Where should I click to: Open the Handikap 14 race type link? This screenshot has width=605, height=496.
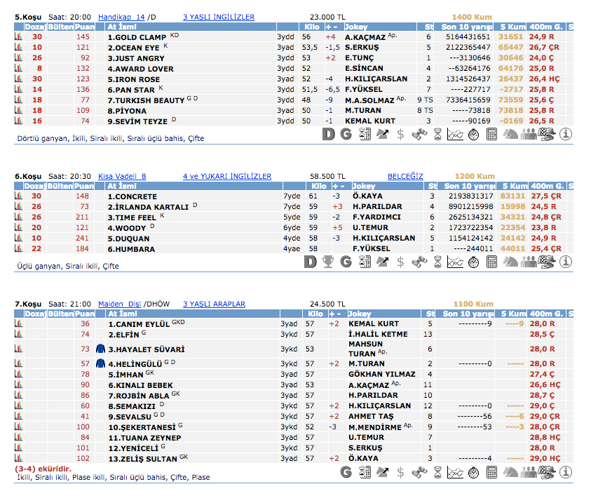[121, 17]
